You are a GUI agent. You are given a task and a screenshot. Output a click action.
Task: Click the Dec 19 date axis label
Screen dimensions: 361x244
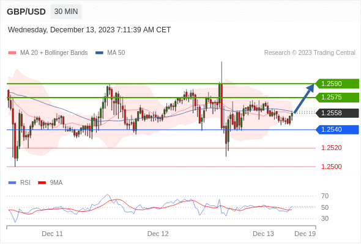pyautogui.click(x=305, y=234)
